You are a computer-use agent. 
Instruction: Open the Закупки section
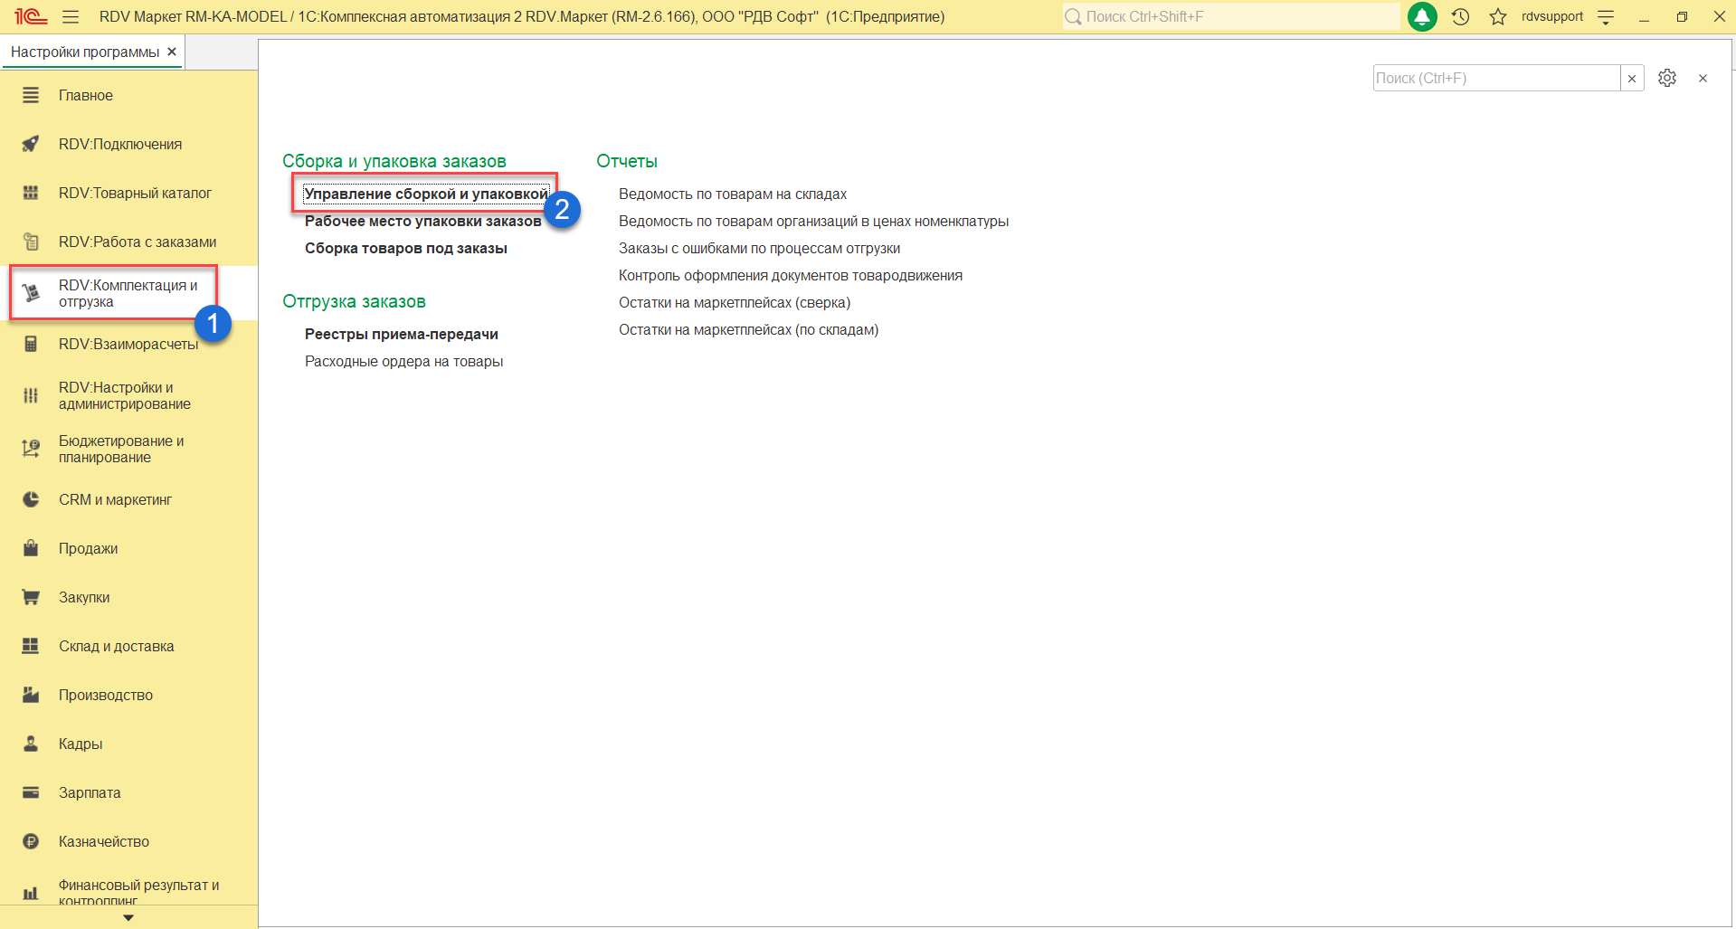tap(84, 597)
